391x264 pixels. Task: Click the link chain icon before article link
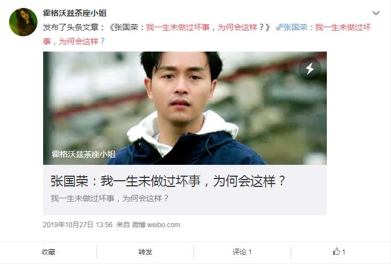point(279,27)
